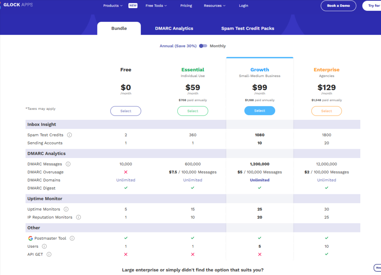This screenshot has width=381, height=275.
Task: Switch to the DMARC Analytics tab
Action: (174, 28)
